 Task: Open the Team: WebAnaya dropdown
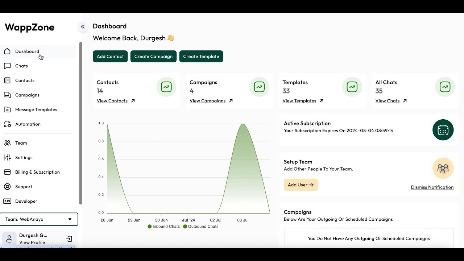coord(39,219)
